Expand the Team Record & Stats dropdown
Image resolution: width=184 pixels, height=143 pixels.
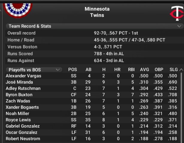coord(179,26)
